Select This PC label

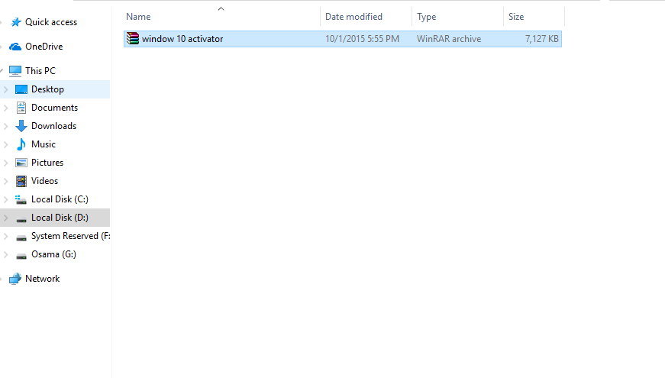pyautogui.click(x=40, y=71)
